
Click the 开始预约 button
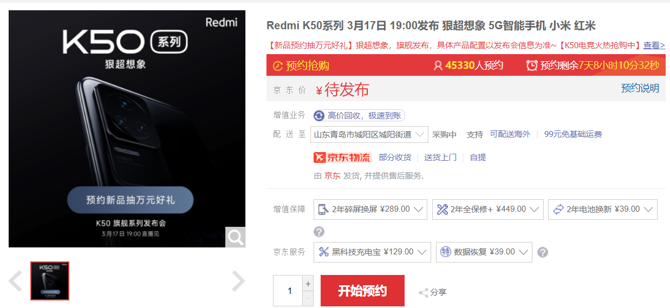pyautogui.click(x=362, y=291)
